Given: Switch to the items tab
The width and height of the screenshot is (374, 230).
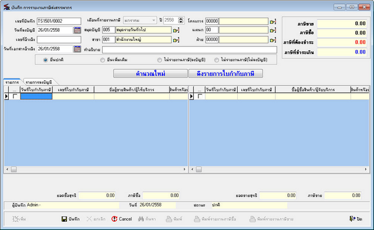Looking at the screenshot, I should [12, 82].
